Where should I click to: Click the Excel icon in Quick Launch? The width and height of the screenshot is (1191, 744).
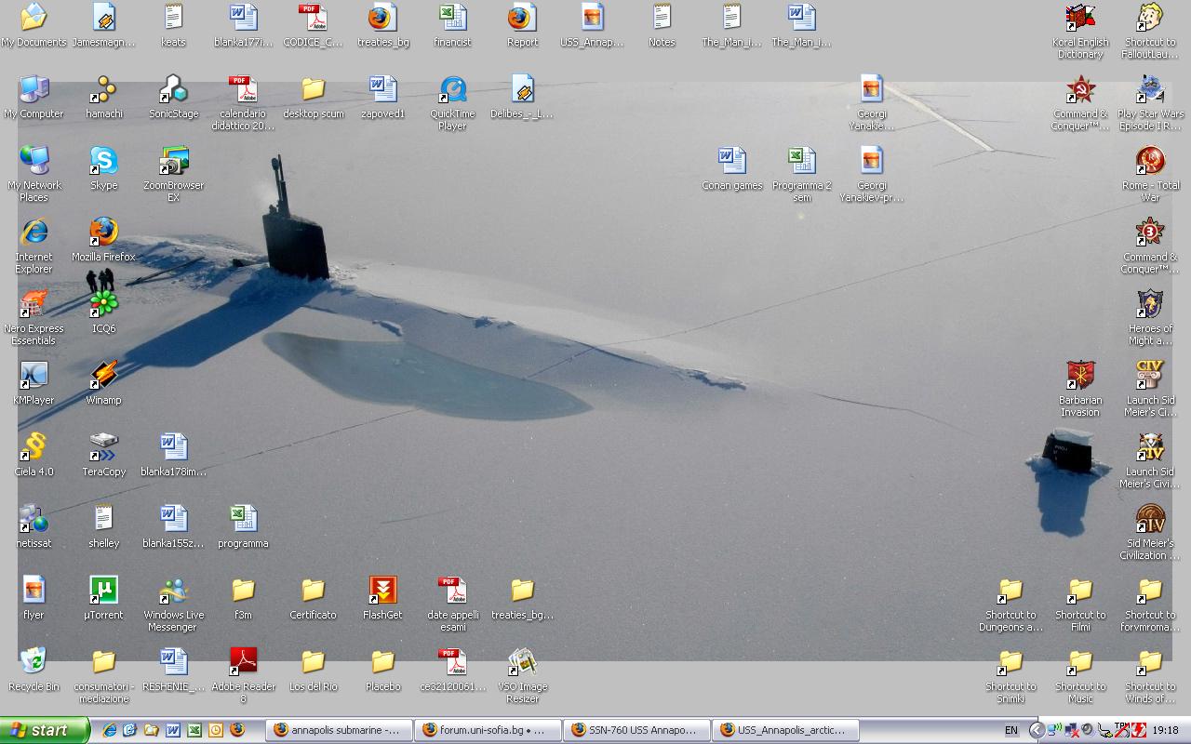pos(194,730)
